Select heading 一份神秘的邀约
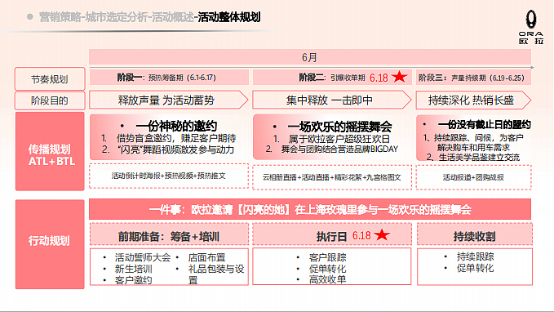Screen dimensions: 554x312 [x=176, y=126]
